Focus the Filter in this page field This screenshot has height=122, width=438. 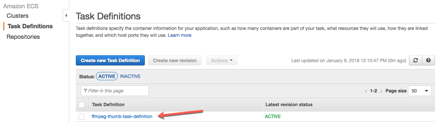(115, 91)
